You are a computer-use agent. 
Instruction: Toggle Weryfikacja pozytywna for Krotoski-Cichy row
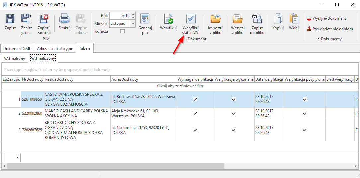(305, 130)
